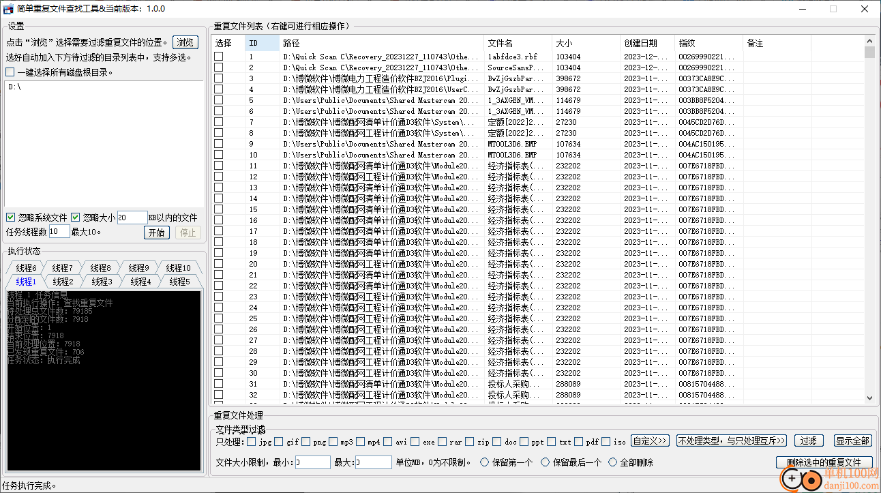
Task: Sort by 创建日期 column header
Action: tap(647, 43)
